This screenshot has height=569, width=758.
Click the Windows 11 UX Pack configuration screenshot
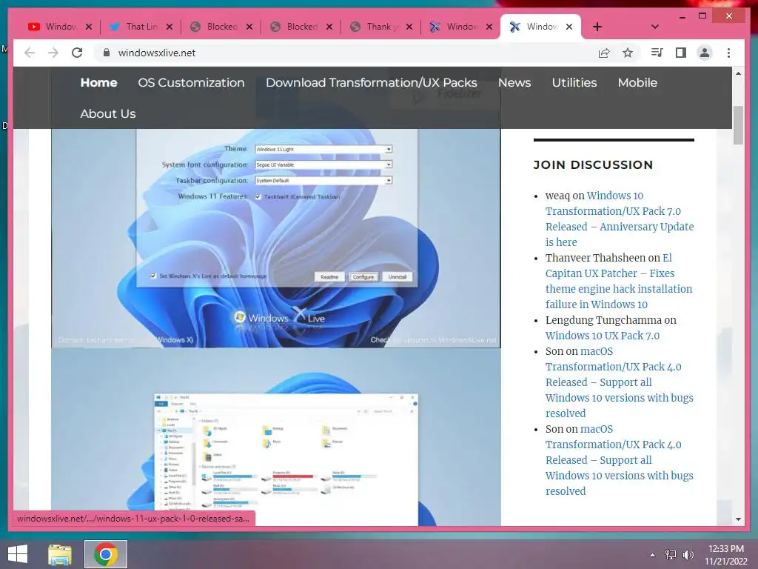click(x=276, y=238)
